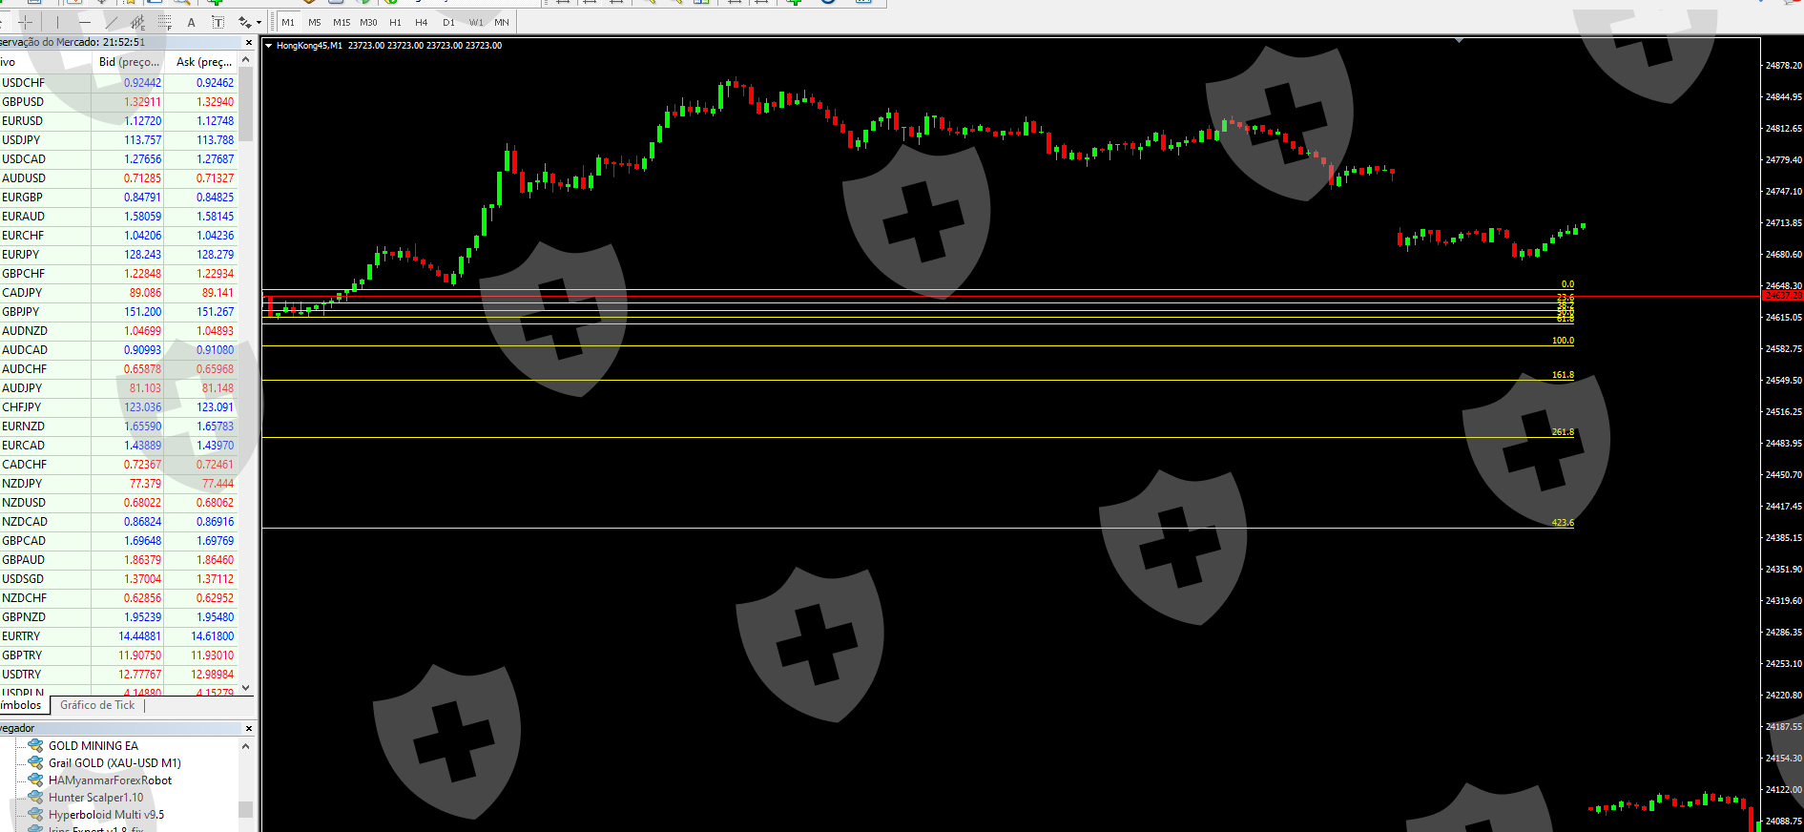Open the arrows tool dropdown arrow
Image resolution: width=1804 pixels, height=832 pixels.
(259, 22)
